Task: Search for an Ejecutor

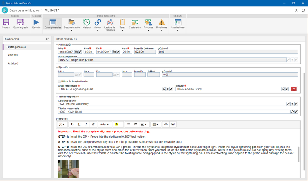Action: 283,89
